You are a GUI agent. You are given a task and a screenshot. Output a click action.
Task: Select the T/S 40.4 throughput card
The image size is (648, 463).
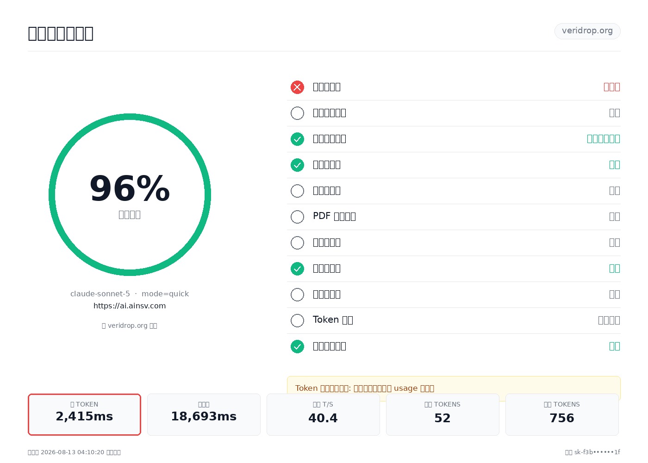coord(323,414)
